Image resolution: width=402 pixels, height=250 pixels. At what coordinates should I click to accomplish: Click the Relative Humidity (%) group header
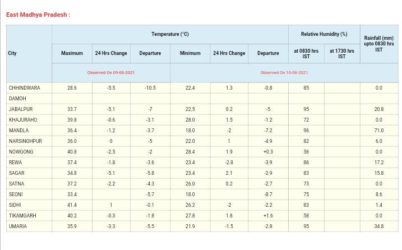click(324, 34)
